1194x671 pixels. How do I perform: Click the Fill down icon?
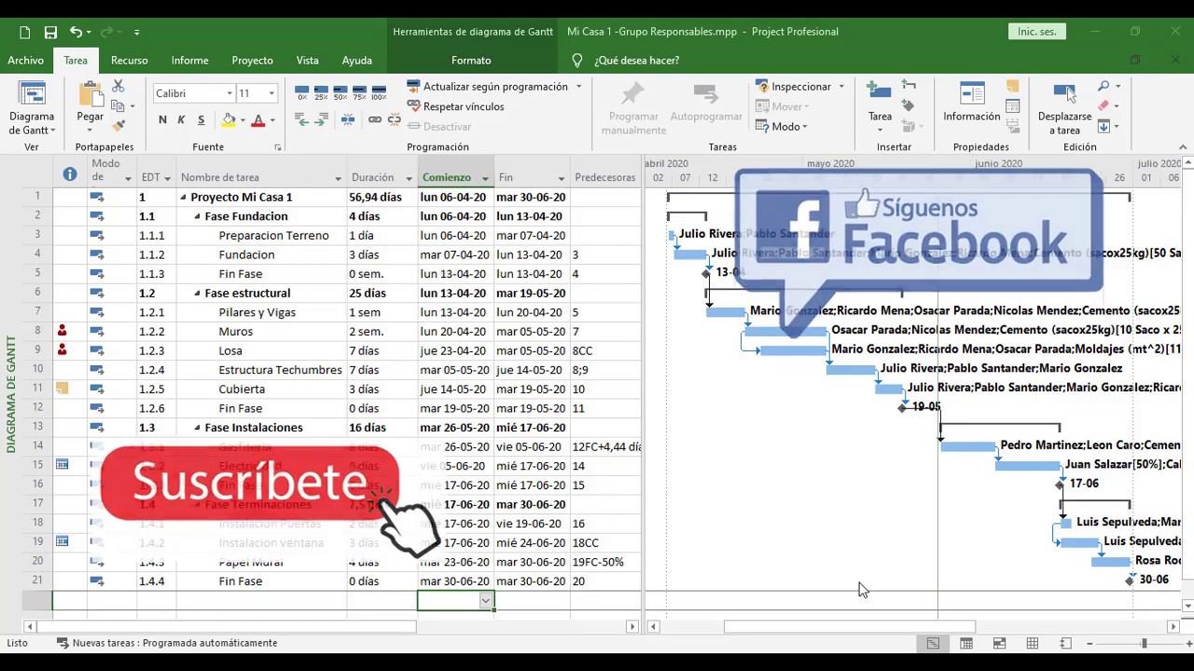click(1104, 127)
